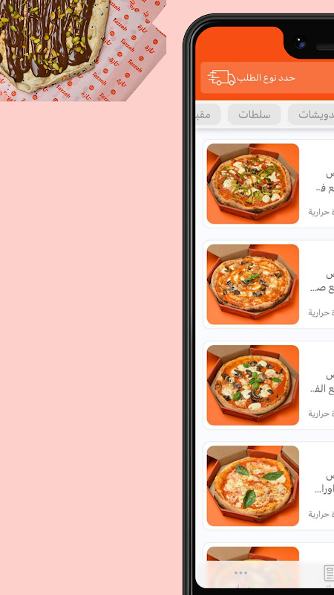Tap the partially hidden fifth pizza thumbnail

[x=252, y=554]
